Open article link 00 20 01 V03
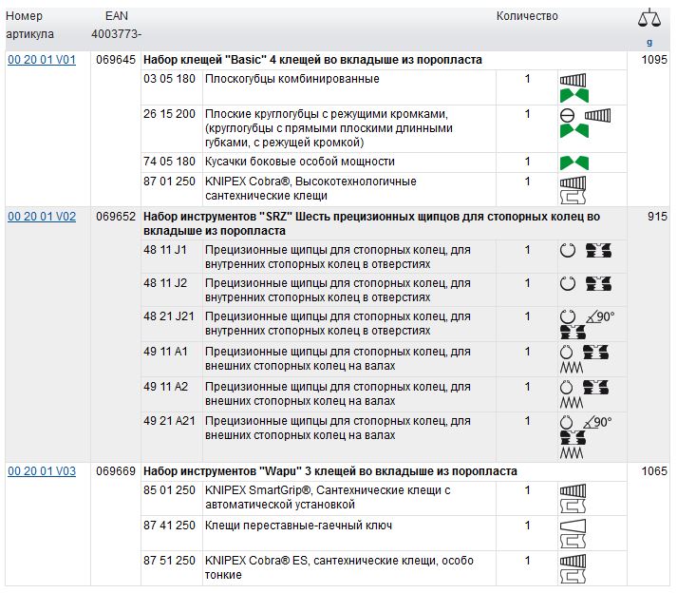Image resolution: width=677 pixels, height=593 pixels. pyautogui.click(x=42, y=471)
